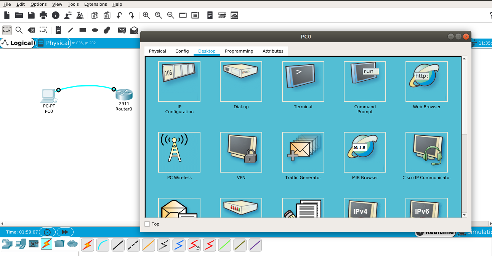492x256 pixels.
Task: Open the VPN app icon
Action: tap(241, 152)
